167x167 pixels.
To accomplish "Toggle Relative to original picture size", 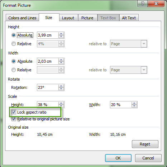I will click(x=14, y=119).
